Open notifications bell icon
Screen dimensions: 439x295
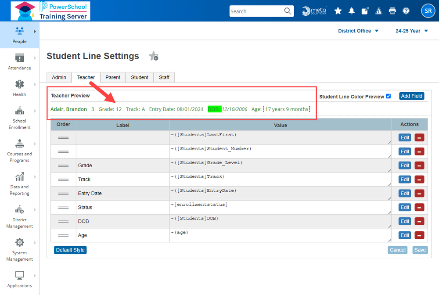point(351,11)
